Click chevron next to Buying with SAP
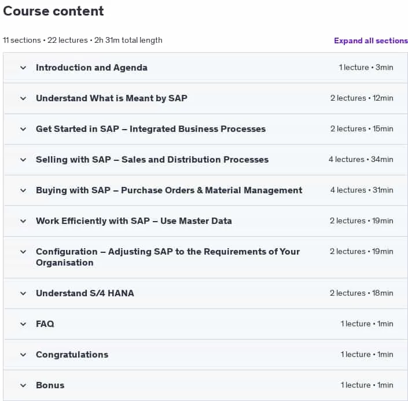The width and height of the screenshot is (408, 401). pyautogui.click(x=23, y=190)
